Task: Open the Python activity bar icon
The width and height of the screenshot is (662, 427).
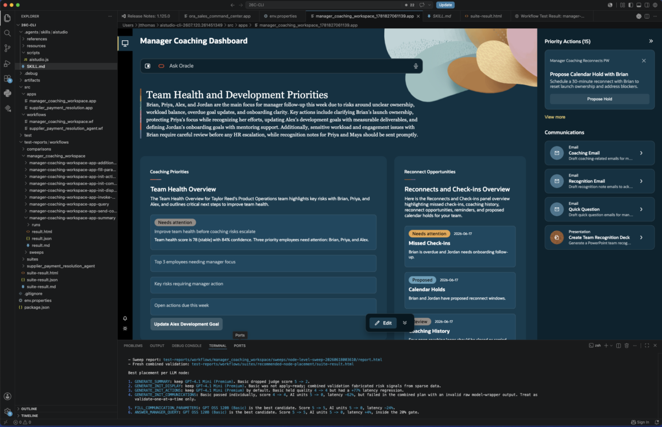Action: coord(7,93)
